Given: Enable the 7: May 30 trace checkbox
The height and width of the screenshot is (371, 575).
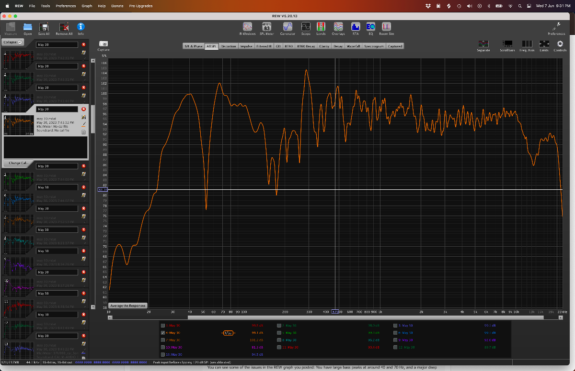Looking at the screenshot, I should [163, 340].
